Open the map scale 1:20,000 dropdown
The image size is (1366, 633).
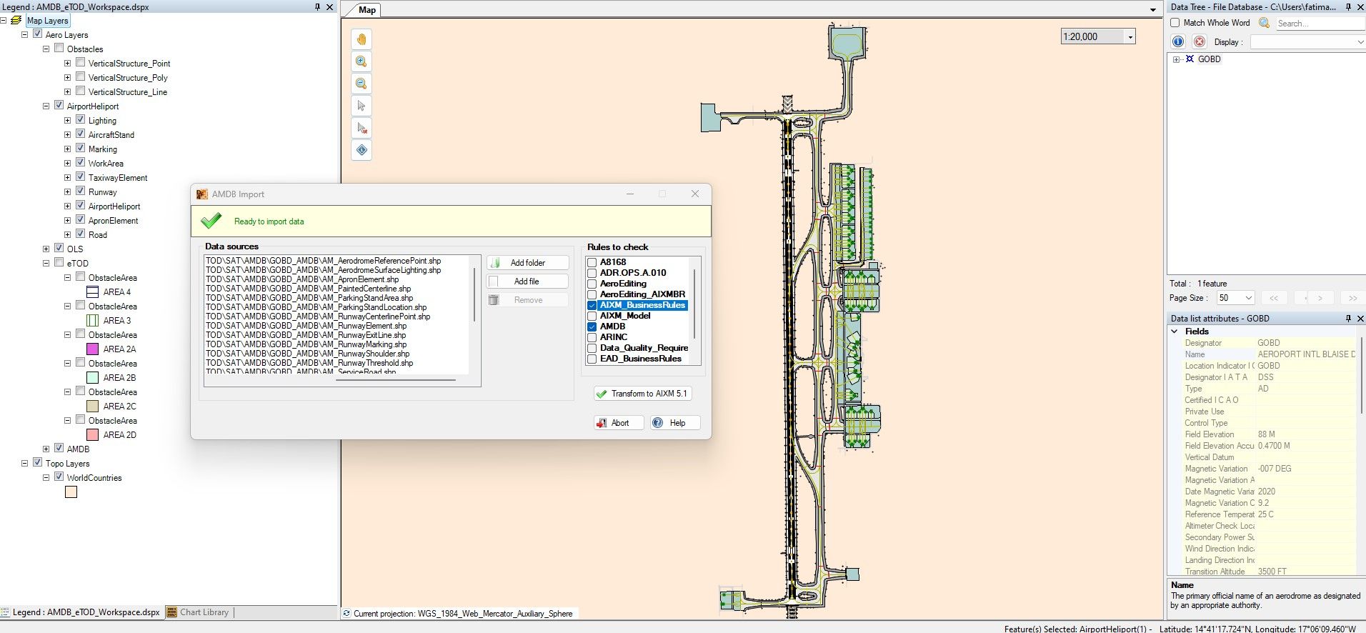click(1130, 37)
